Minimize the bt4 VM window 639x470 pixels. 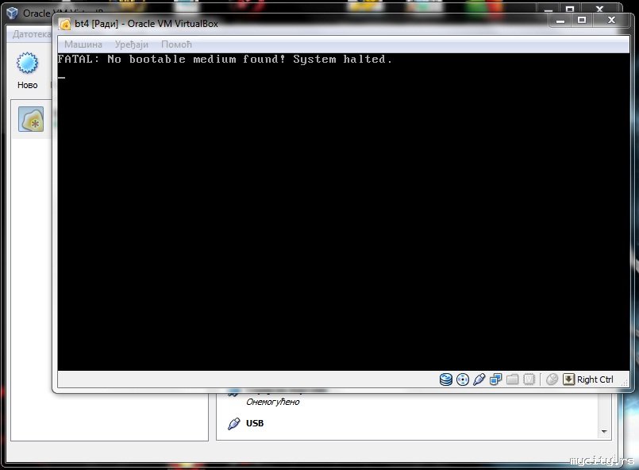560,20
